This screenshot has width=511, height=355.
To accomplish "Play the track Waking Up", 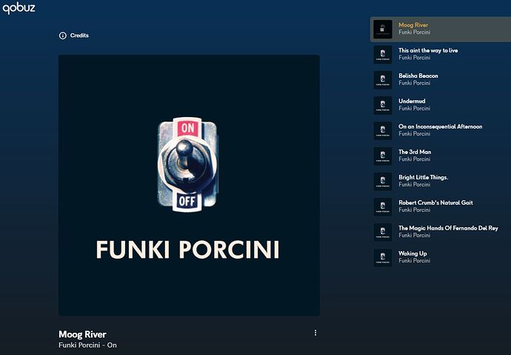I will (x=413, y=253).
